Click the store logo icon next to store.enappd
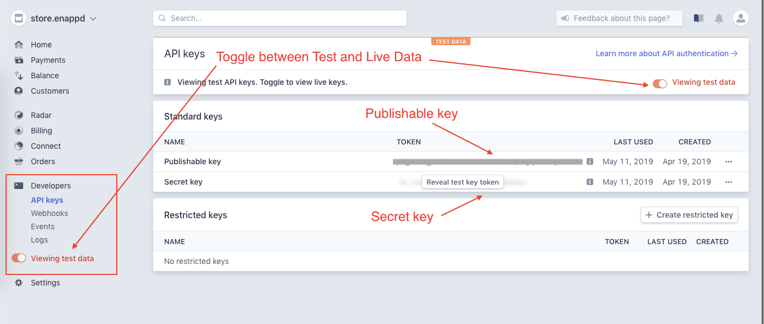The width and height of the screenshot is (764, 324). (x=19, y=18)
